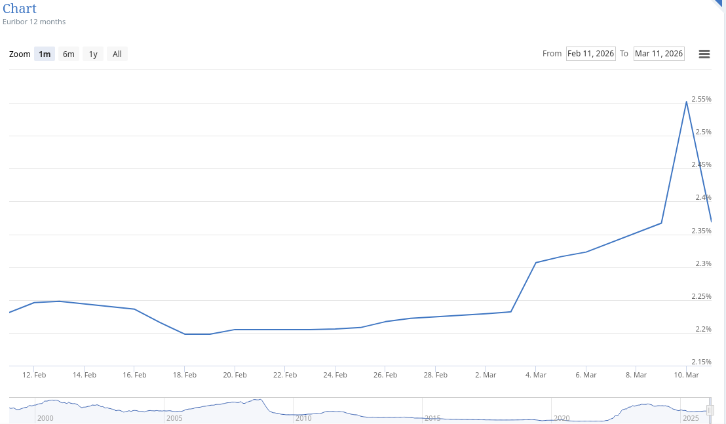Image resolution: width=726 pixels, height=424 pixels.
Task: Show all data with All zoom button
Action: point(117,54)
